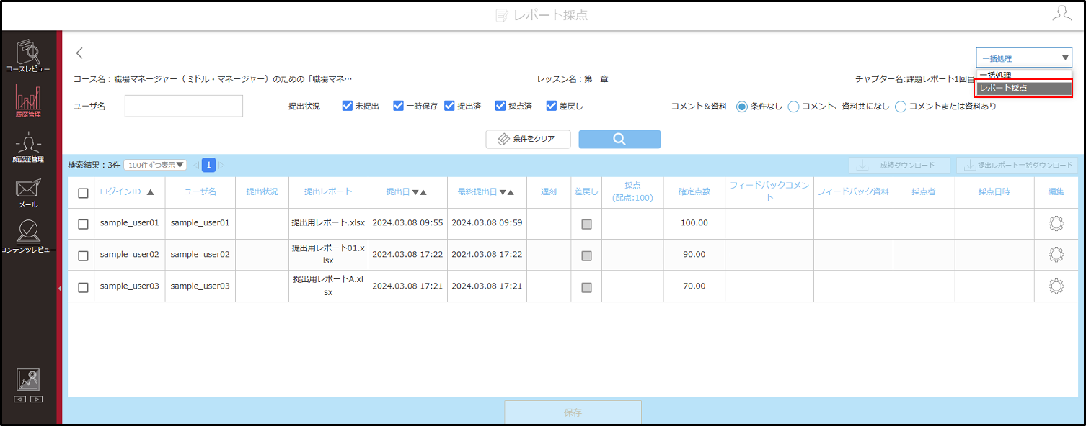This screenshot has height=426, width=1086.
Task: Open file 提出用レポート01.xlsx
Action: 328,254
